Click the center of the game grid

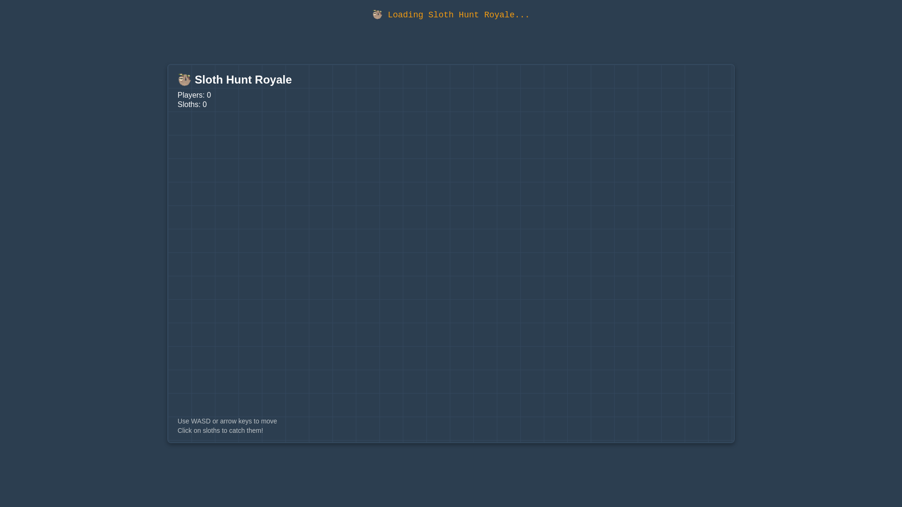click(x=451, y=253)
